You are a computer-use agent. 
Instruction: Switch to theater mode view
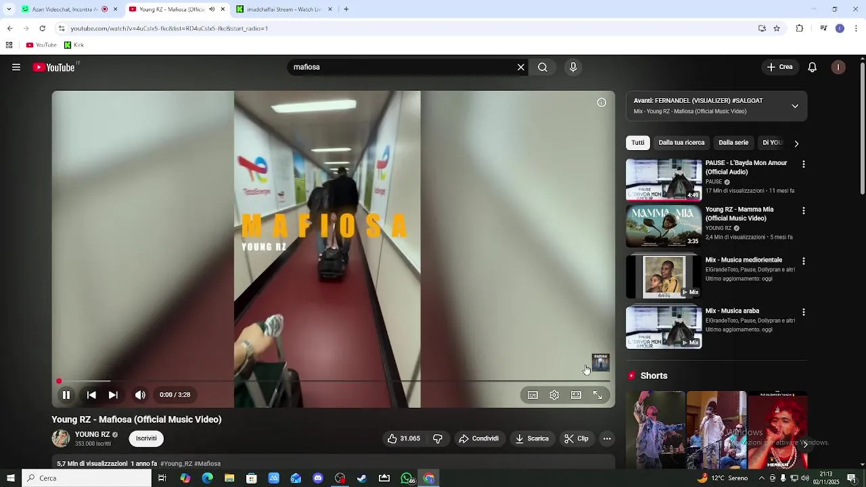click(576, 395)
